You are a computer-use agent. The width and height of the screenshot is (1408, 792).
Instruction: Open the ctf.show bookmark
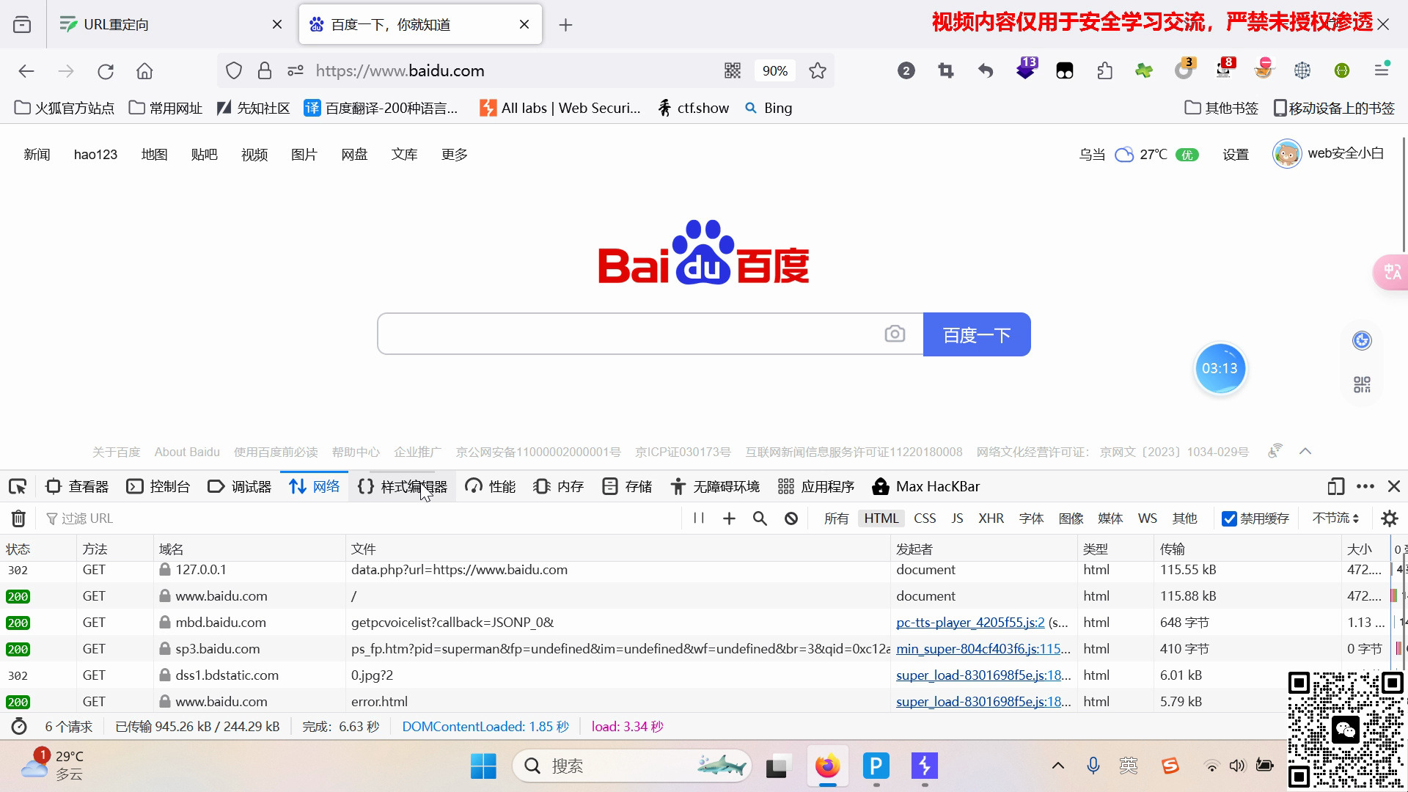[693, 109]
